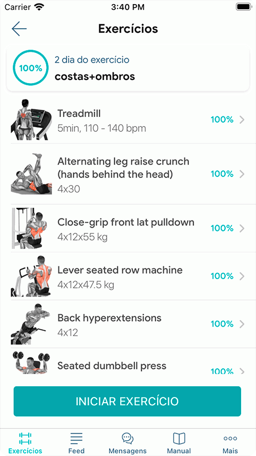Click the battery icon in status bar
Image resolution: width=256 pixels, height=456 pixels.
[244, 7]
